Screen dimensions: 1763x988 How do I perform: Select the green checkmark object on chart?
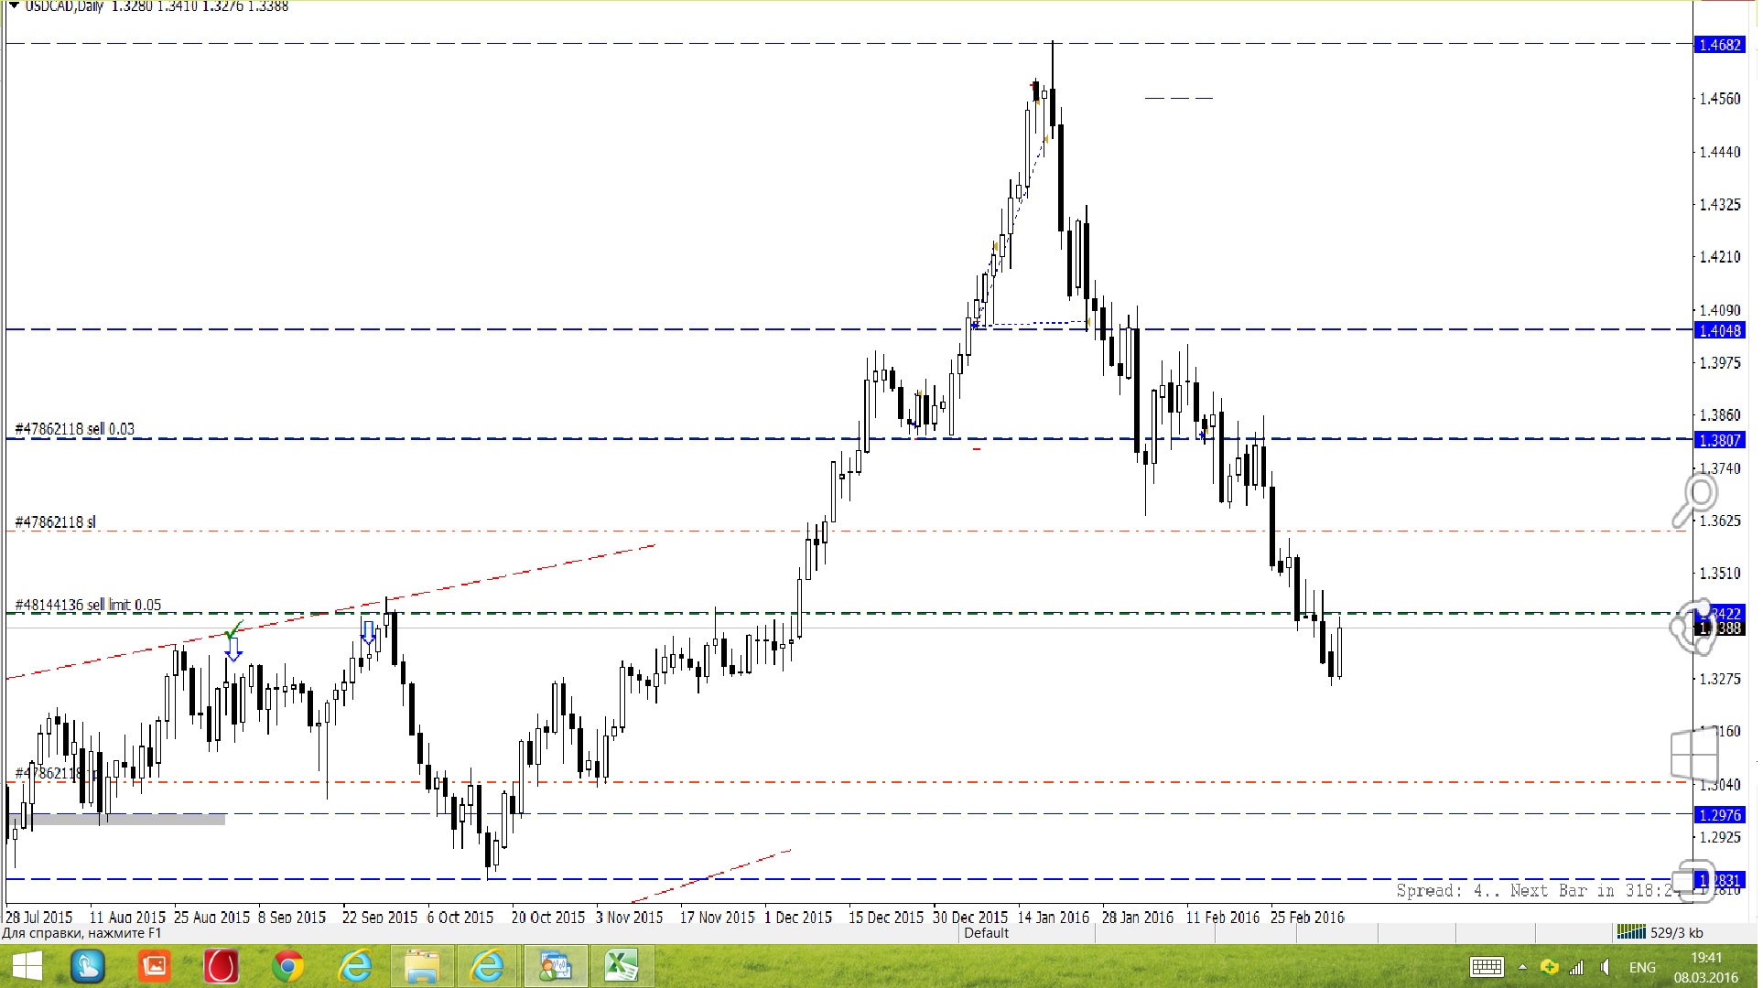click(x=234, y=629)
